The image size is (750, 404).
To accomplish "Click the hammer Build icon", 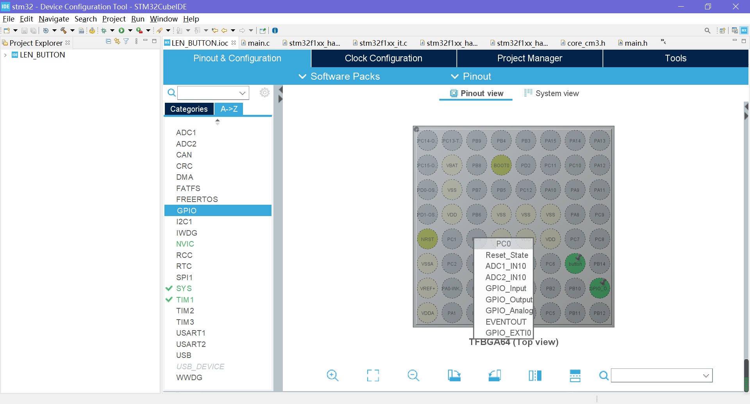I will coord(64,30).
